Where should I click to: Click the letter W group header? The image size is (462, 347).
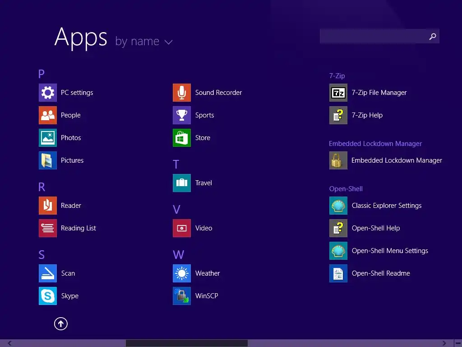(178, 255)
